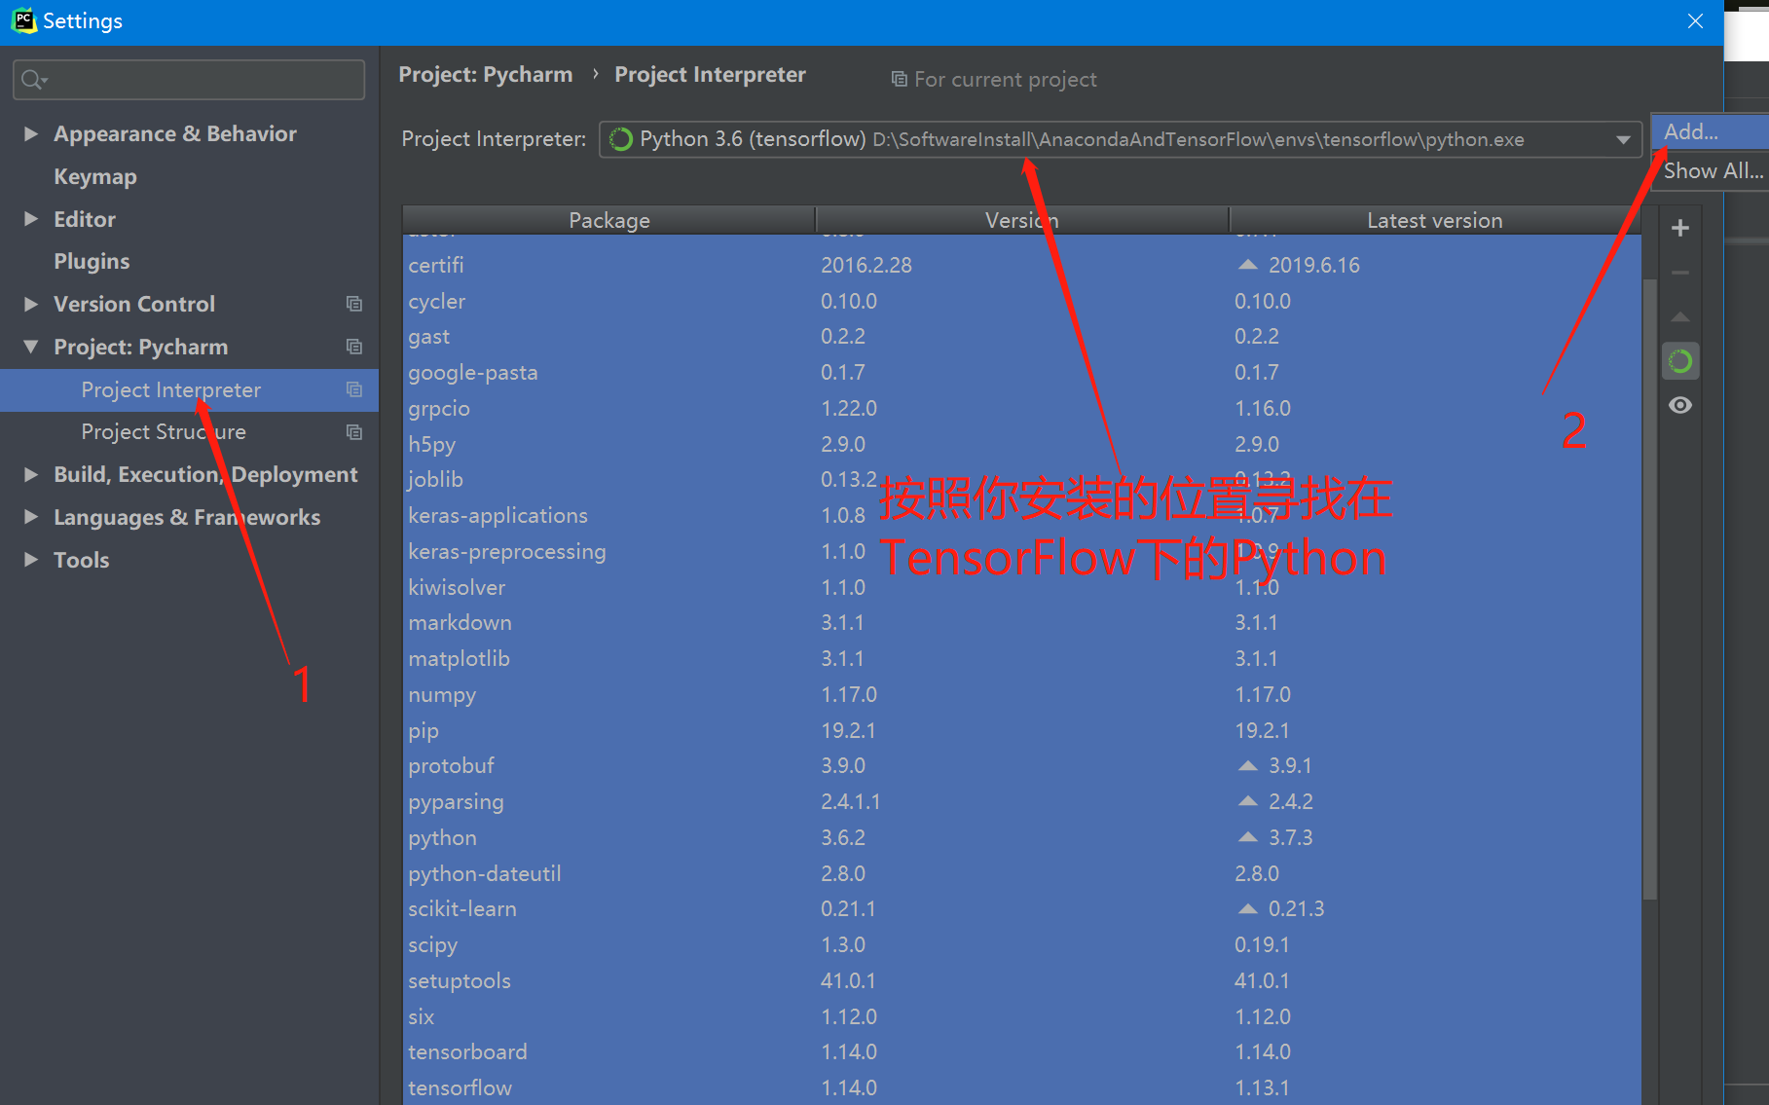
Task: Click the upgrade arrow beside scikit-learn 0.21.3
Action: coord(1247,909)
